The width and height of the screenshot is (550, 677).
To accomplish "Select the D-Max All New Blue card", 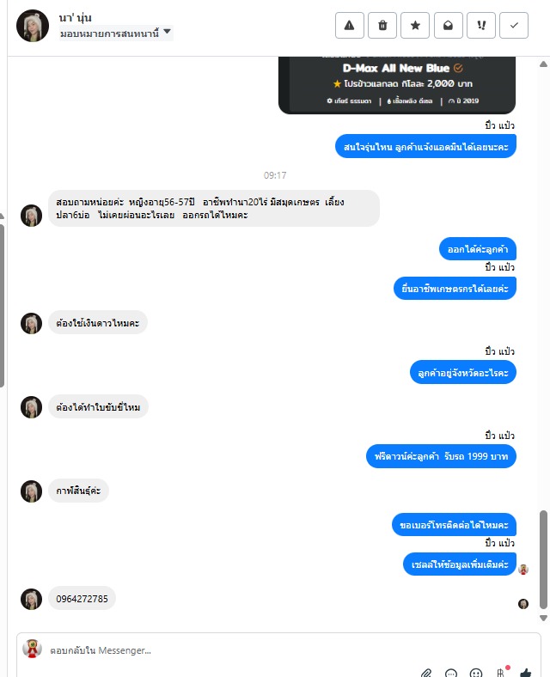I will (397, 85).
